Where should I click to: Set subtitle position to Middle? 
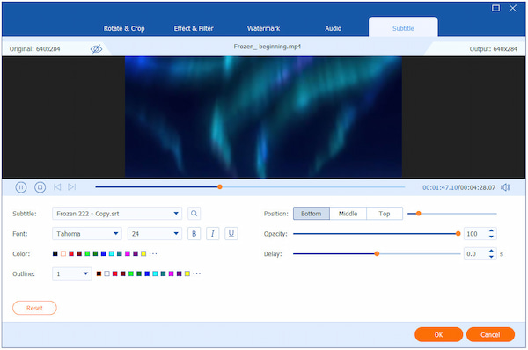[348, 214]
